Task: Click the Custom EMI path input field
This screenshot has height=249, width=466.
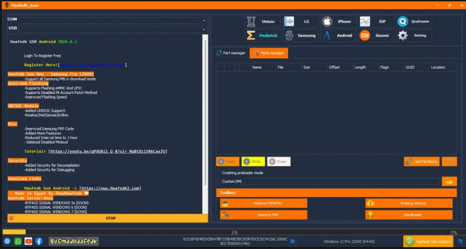Action: click(342, 181)
